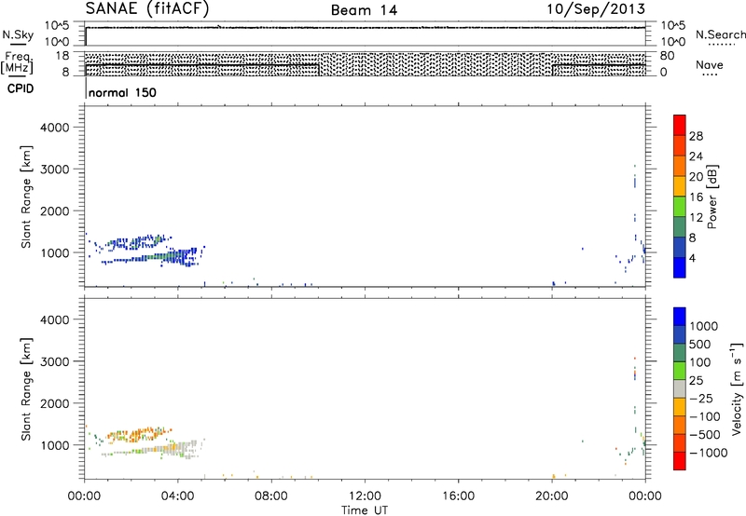
Task: Select the 24 dB colorbar tick
Action: click(696, 156)
